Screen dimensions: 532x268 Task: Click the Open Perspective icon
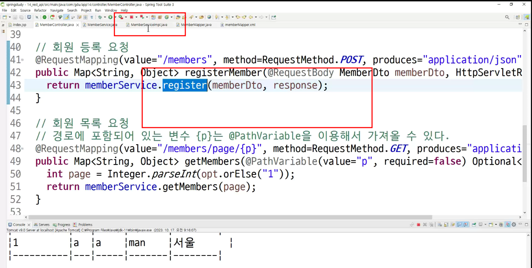(518, 17)
